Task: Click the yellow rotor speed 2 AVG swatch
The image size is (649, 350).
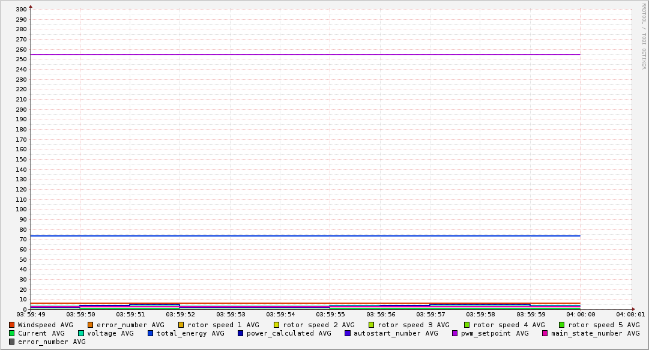Action: (277, 325)
